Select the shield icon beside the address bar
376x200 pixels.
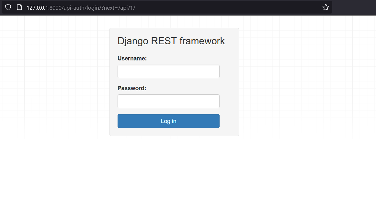click(8, 7)
